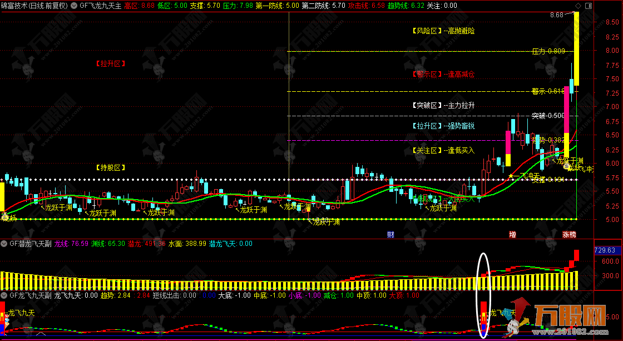
Task: Click the collapse arrow beside GF飞龙九天主
Action: pyautogui.click(x=75, y=5)
